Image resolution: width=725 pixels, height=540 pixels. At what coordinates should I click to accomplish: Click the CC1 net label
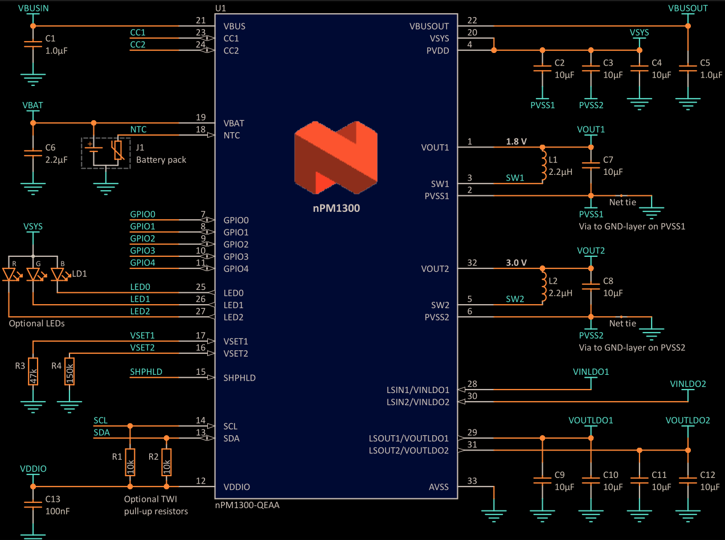[x=138, y=32]
